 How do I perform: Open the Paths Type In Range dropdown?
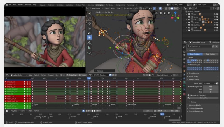pos(209,83)
